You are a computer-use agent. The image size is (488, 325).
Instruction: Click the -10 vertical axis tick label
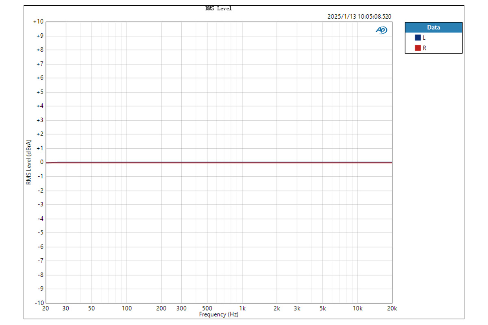coord(40,302)
